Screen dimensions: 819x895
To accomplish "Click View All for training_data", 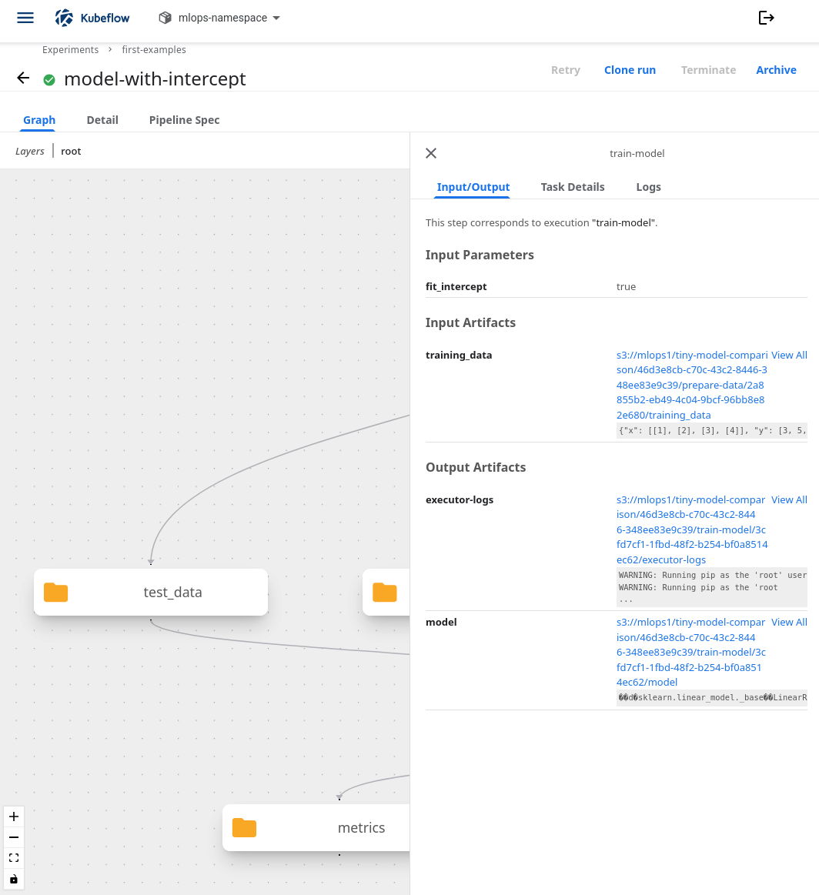I will [789, 355].
